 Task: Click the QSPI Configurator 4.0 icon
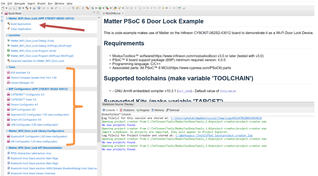[9, 109]
